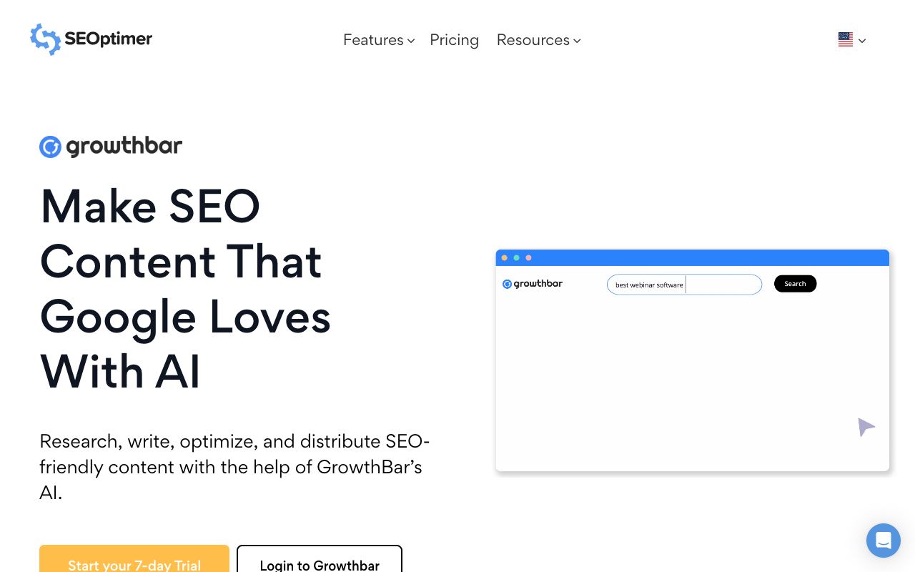This screenshot has width=915, height=572.
Task: Click the growthbar logo inside demo window
Action: pyautogui.click(x=533, y=284)
